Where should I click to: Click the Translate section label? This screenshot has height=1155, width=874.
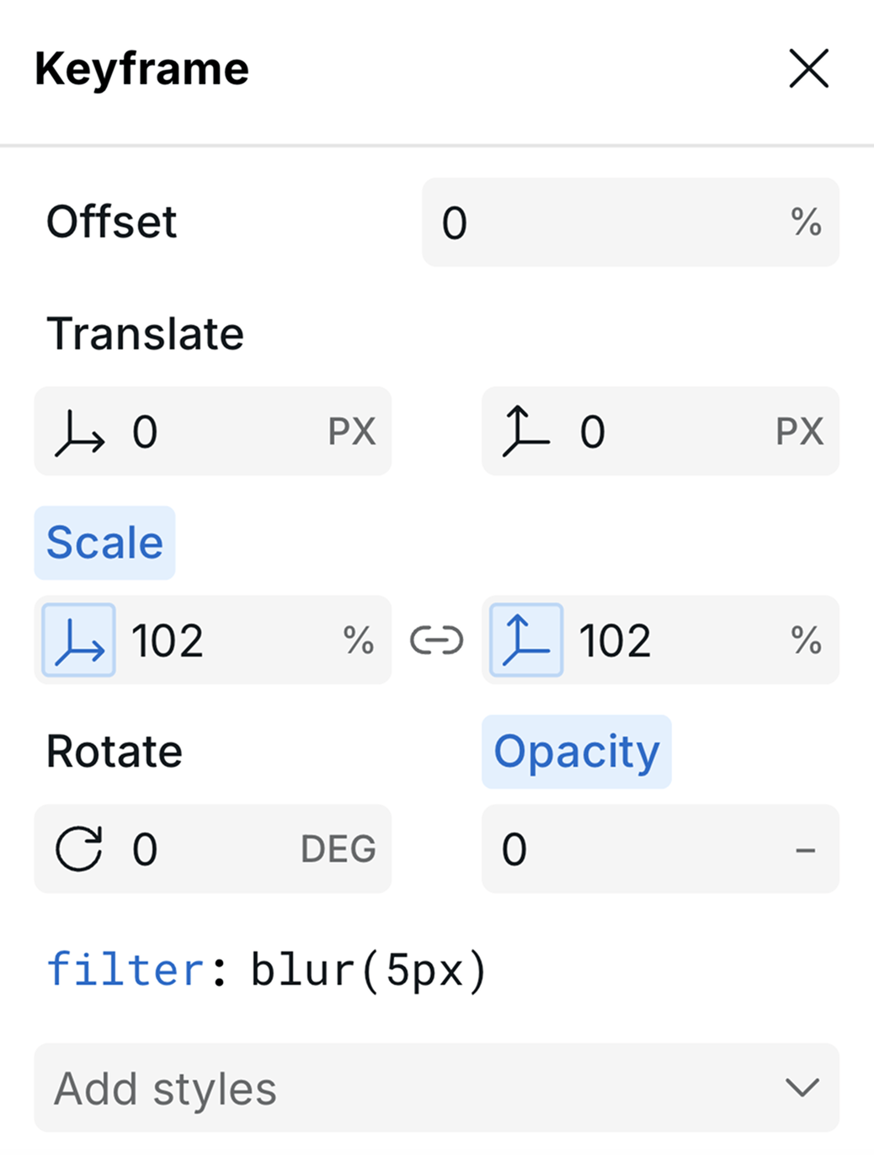[x=146, y=333]
